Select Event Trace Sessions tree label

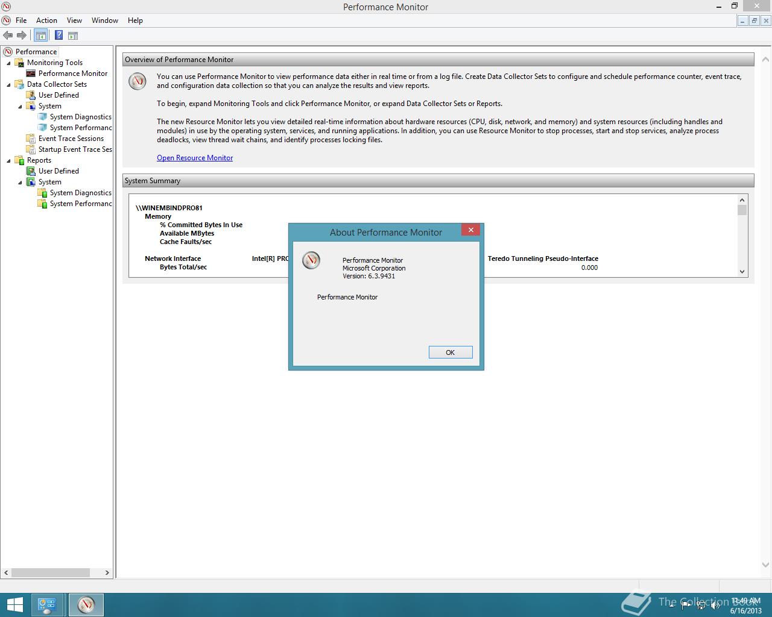pyautogui.click(x=71, y=139)
